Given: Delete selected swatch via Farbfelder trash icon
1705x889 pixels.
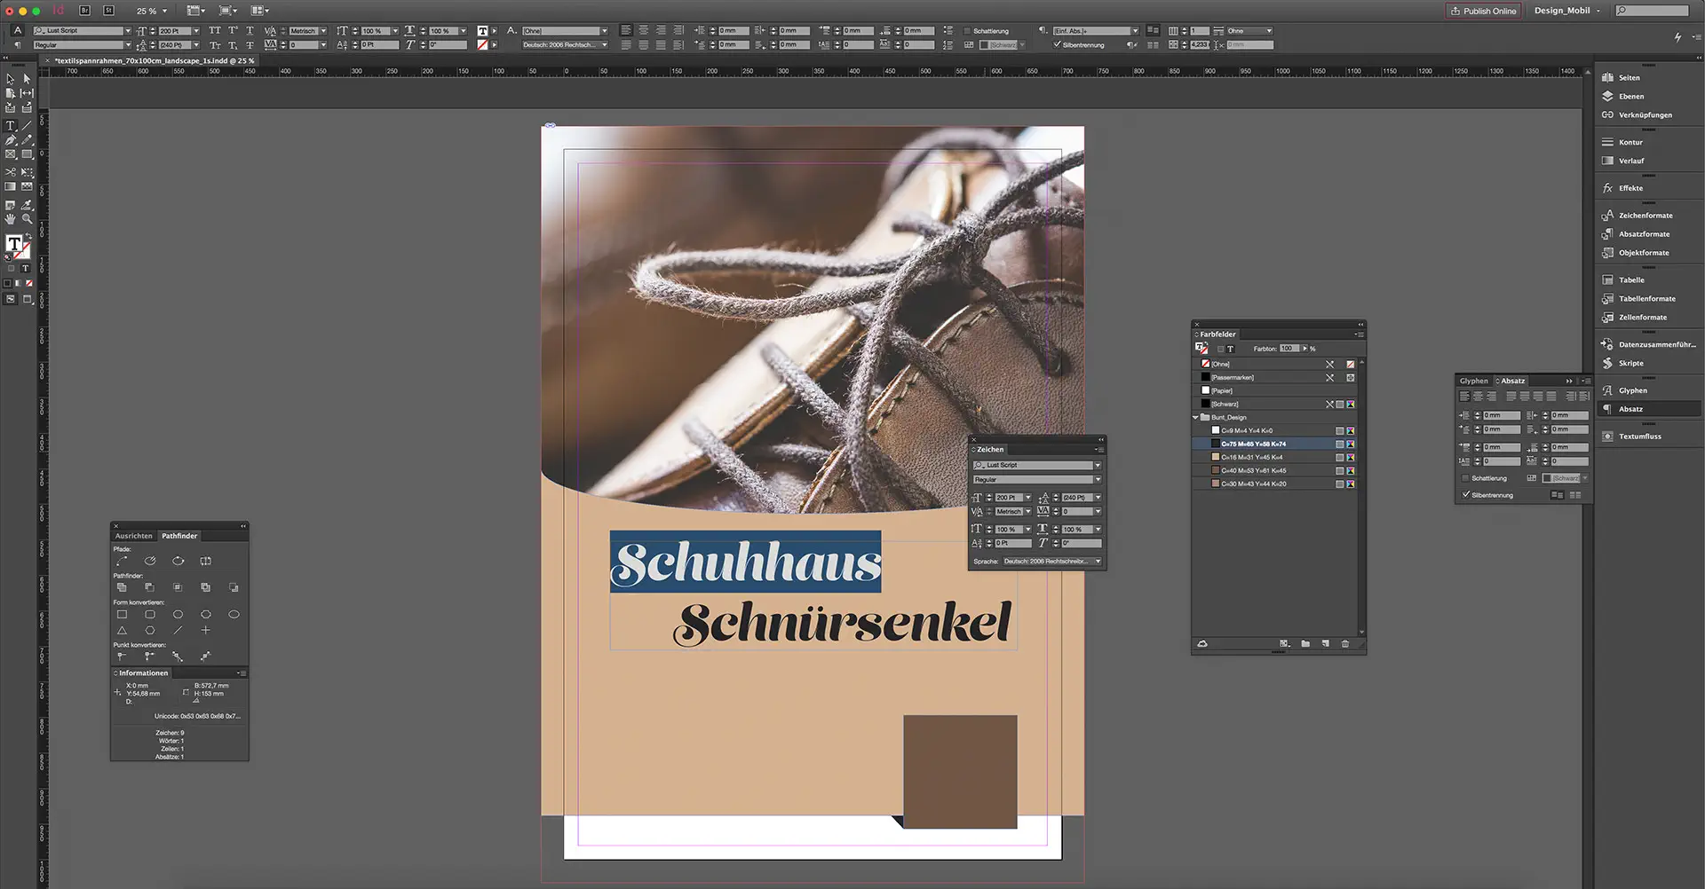Looking at the screenshot, I should tap(1345, 644).
